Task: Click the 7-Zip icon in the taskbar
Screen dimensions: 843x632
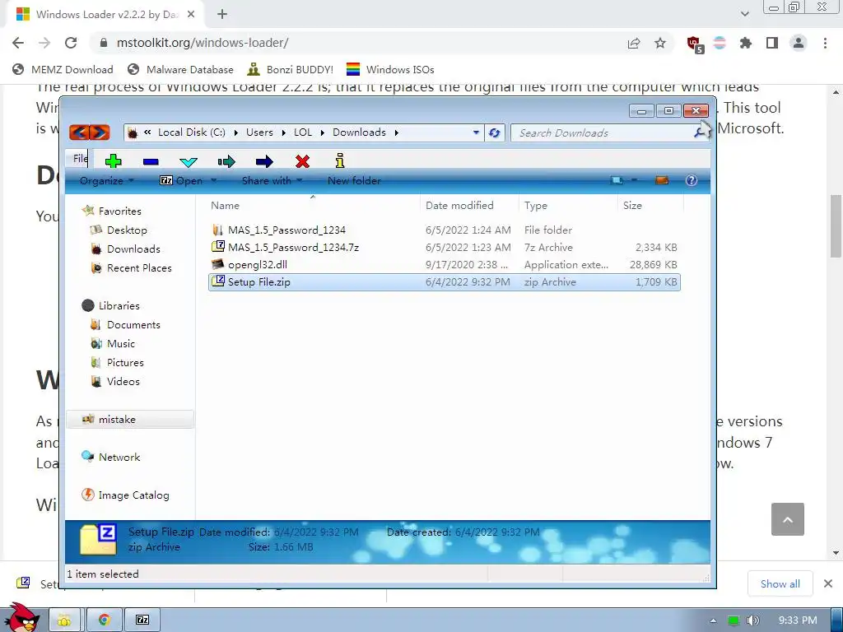Action: pos(142,620)
